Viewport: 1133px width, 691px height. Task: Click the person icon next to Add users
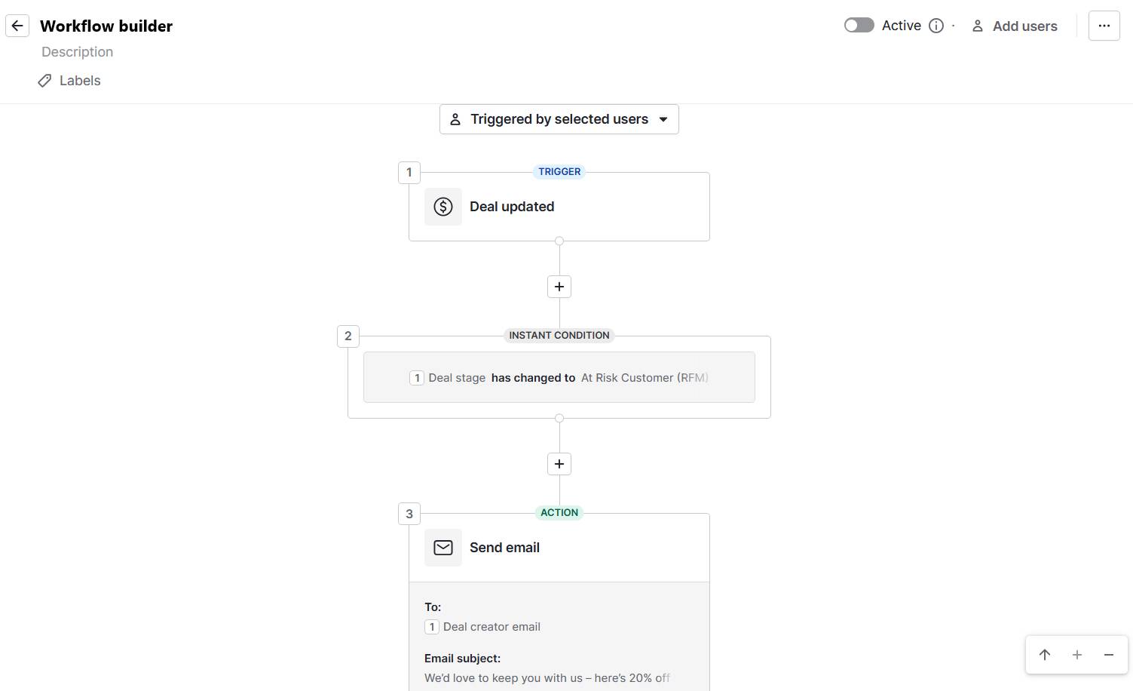pos(977,26)
